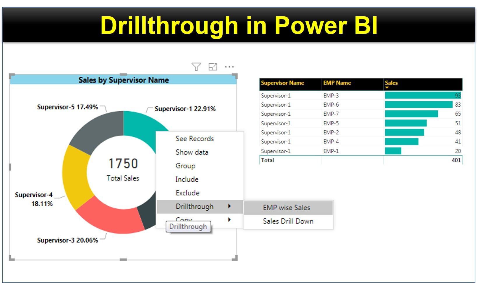The image size is (478, 283).
Task: Click the Sales by Supervisor Name chart title
Action: point(123,80)
